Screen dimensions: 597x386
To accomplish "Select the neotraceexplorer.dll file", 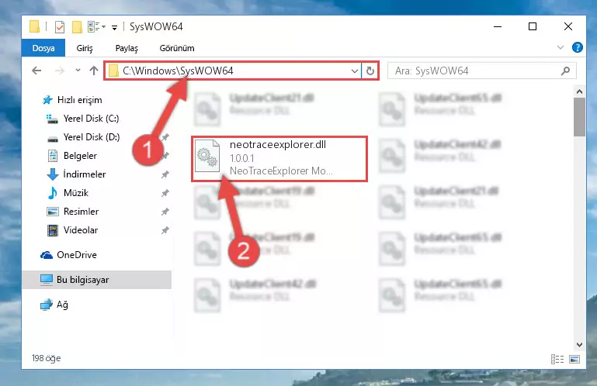I will (x=279, y=159).
